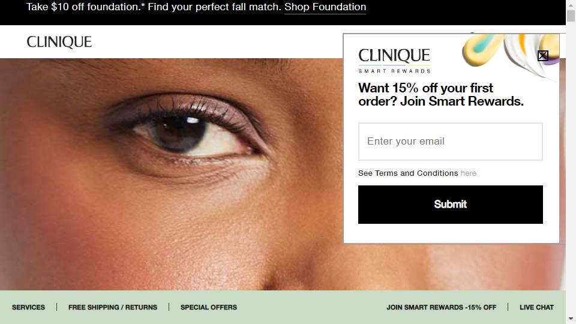Click the scrollbar up arrow
576x324 pixels.
coord(571,4)
